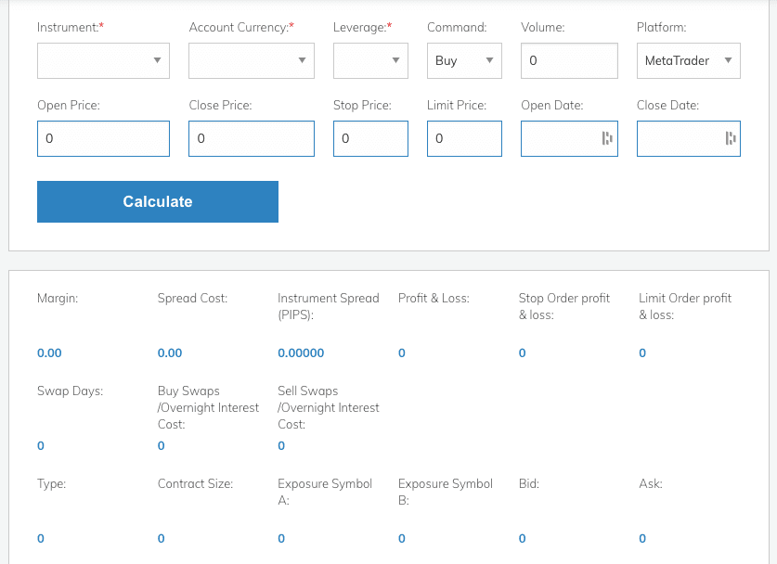Select the Contract Size result value
This screenshot has width=777, height=564.
point(162,539)
